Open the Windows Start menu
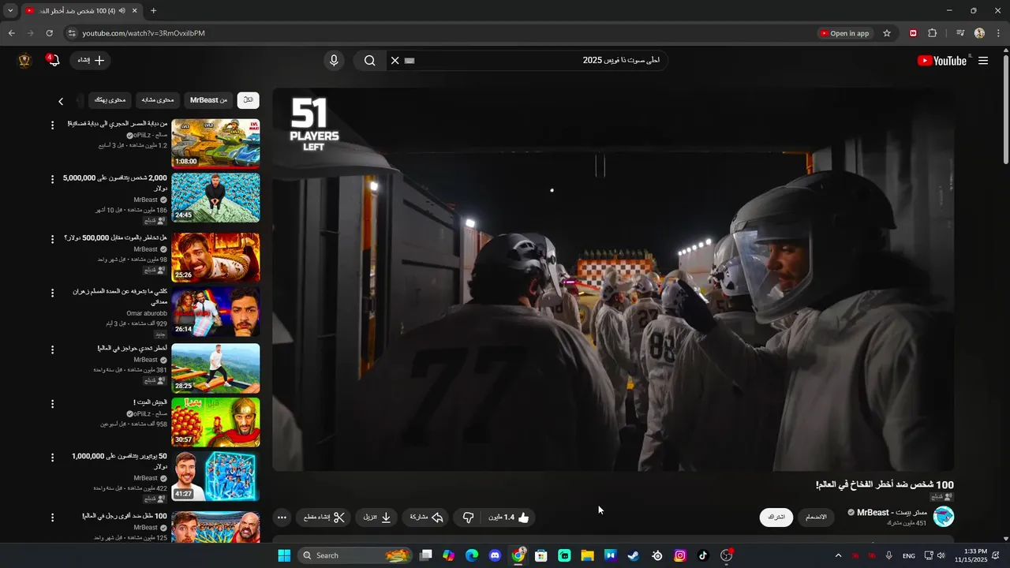 coord(284,555)
